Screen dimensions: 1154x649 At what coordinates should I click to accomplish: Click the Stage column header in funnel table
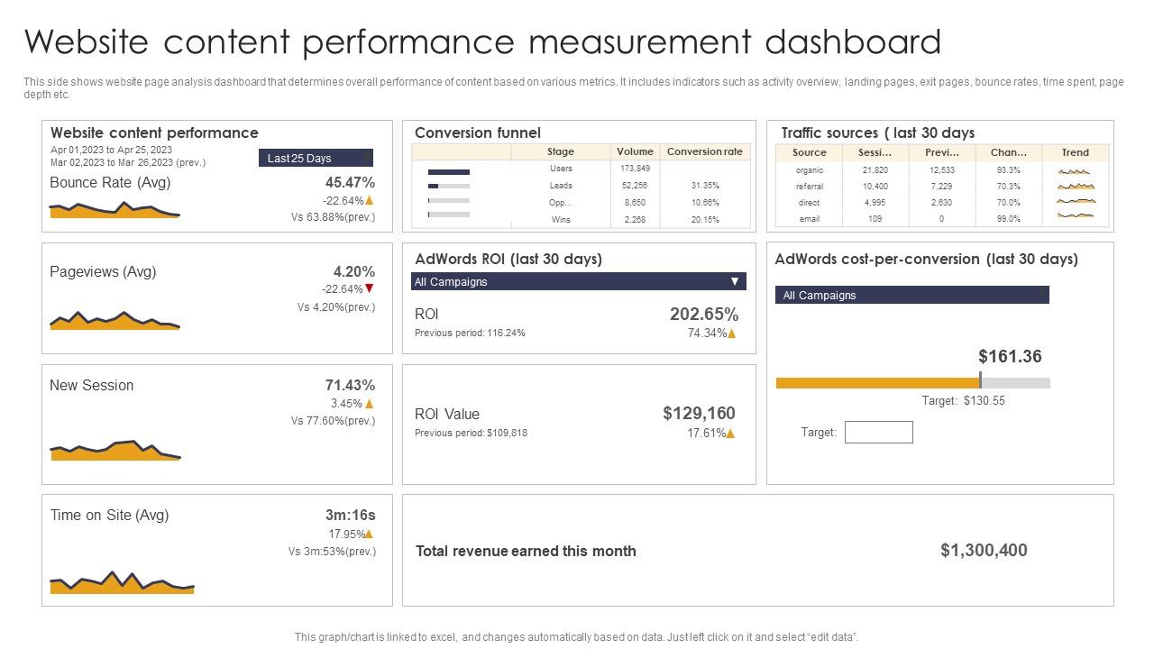coord(561,151)
